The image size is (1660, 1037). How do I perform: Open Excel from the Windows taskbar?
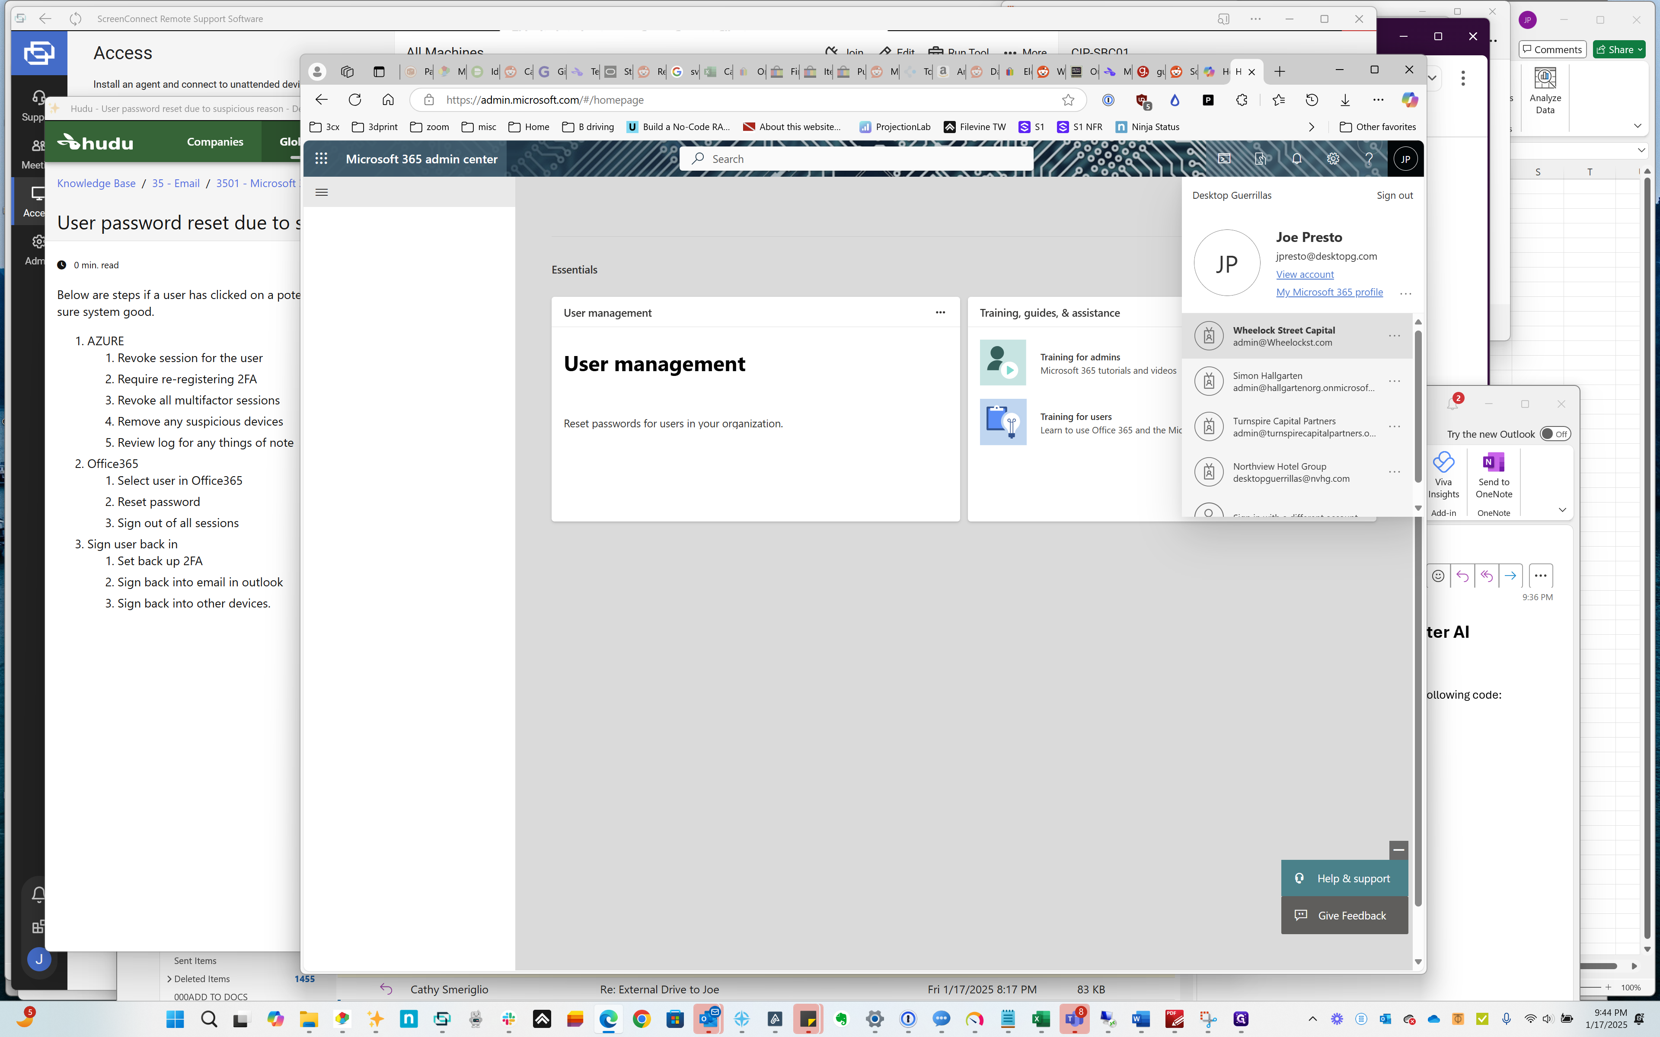pyautogui.click(x=1041, y=1019)
